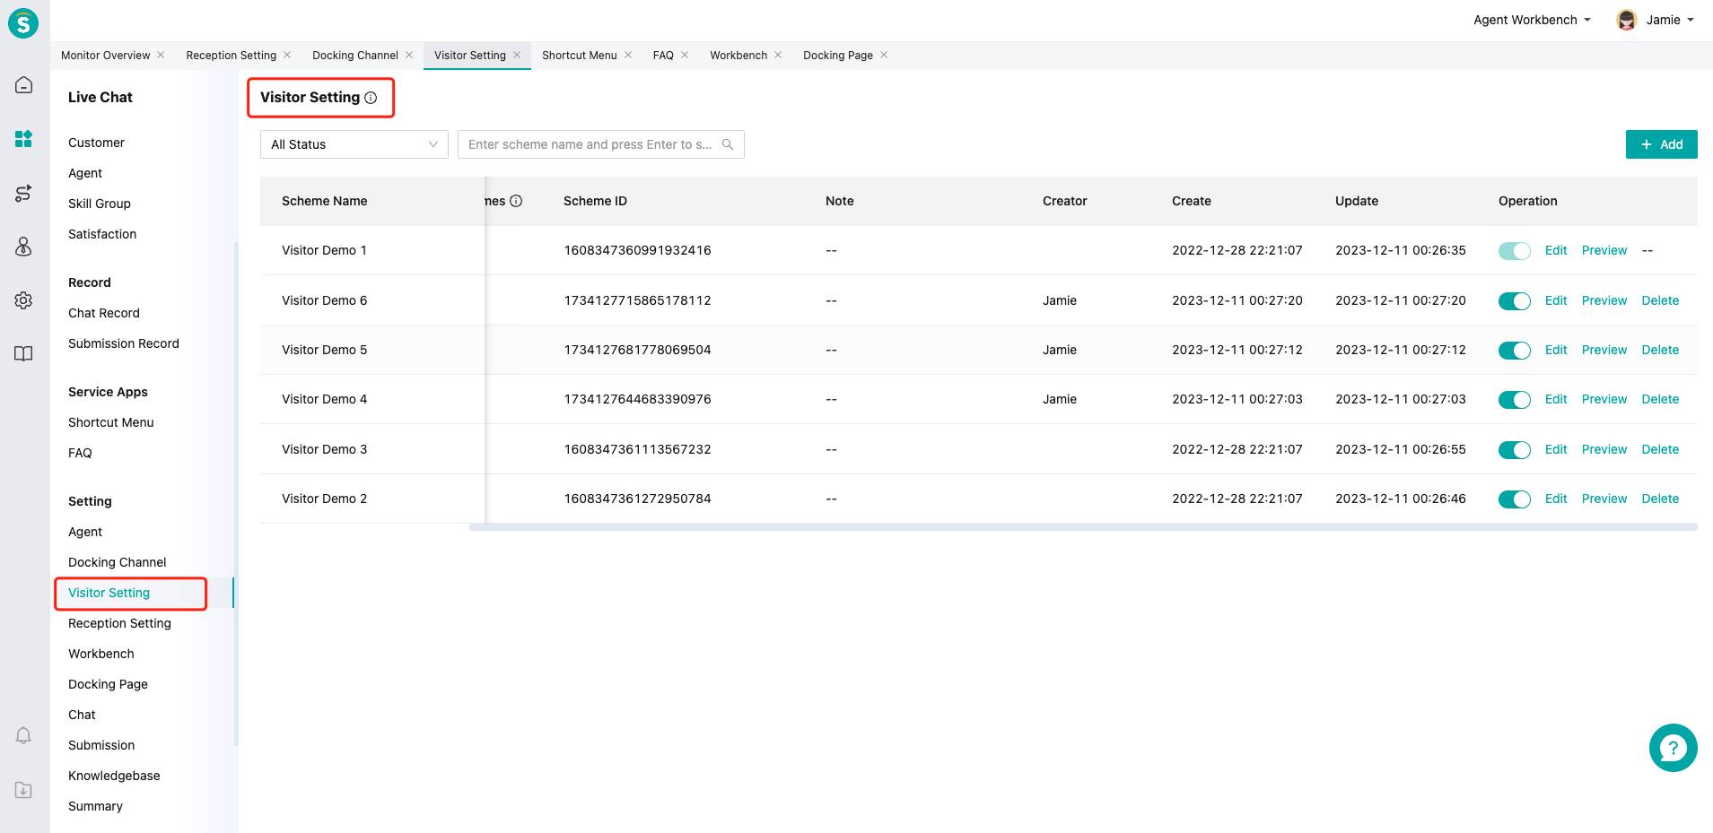Delete the Visitor Demo 5 scheme
This screenshot has height=833, width=1713.
coord(1660,350)
